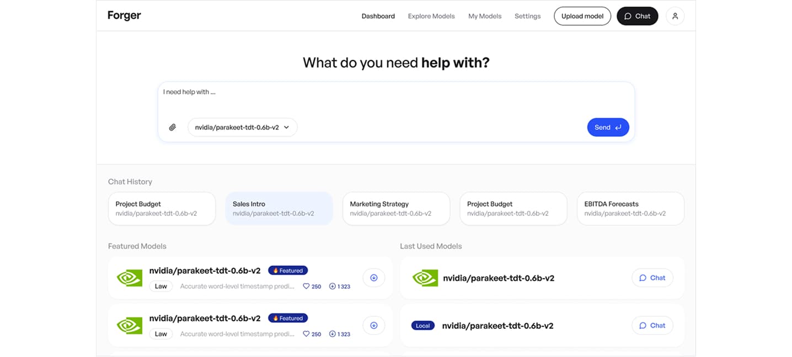Viewport: 792px width, 357px height.
Task: Click the NVIDIA logo in Last Used Models
Action: pos(425,278)
